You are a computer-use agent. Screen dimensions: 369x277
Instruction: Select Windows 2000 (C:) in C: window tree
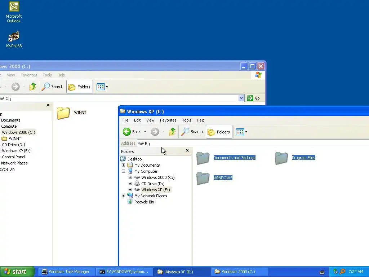[x=18, y=132]
